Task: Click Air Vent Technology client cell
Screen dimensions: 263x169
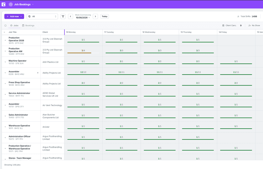Action: click(x=52, y=105)
